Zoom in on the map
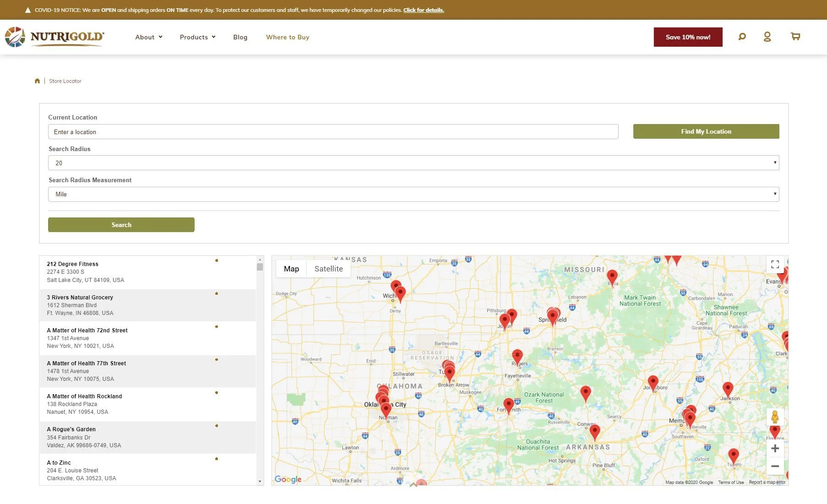 click(775, 449)
